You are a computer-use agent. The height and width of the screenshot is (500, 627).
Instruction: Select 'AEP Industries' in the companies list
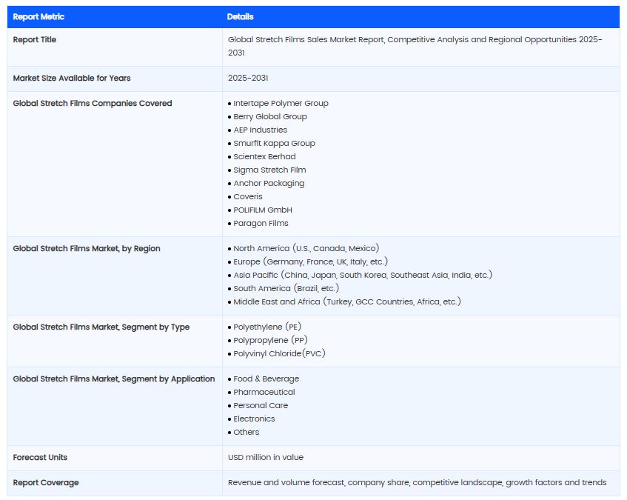[261, 130]
